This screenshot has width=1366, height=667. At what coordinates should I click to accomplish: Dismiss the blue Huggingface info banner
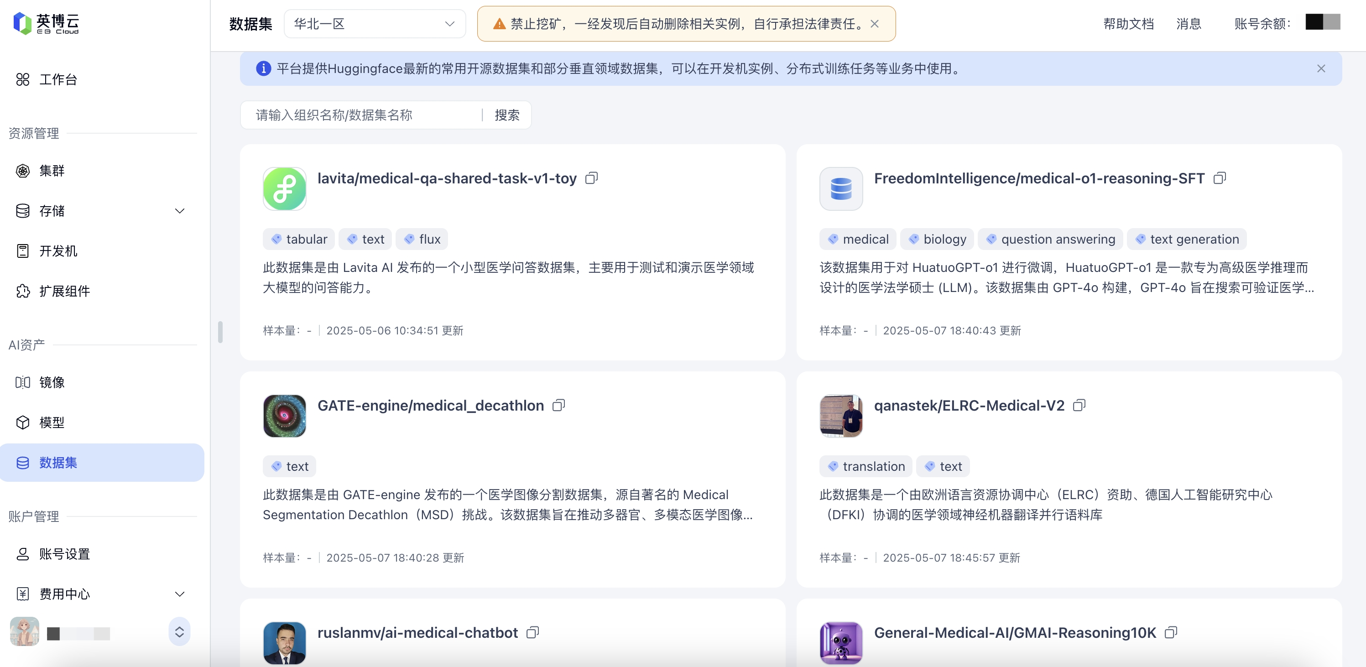click(x=1321, y=69)
